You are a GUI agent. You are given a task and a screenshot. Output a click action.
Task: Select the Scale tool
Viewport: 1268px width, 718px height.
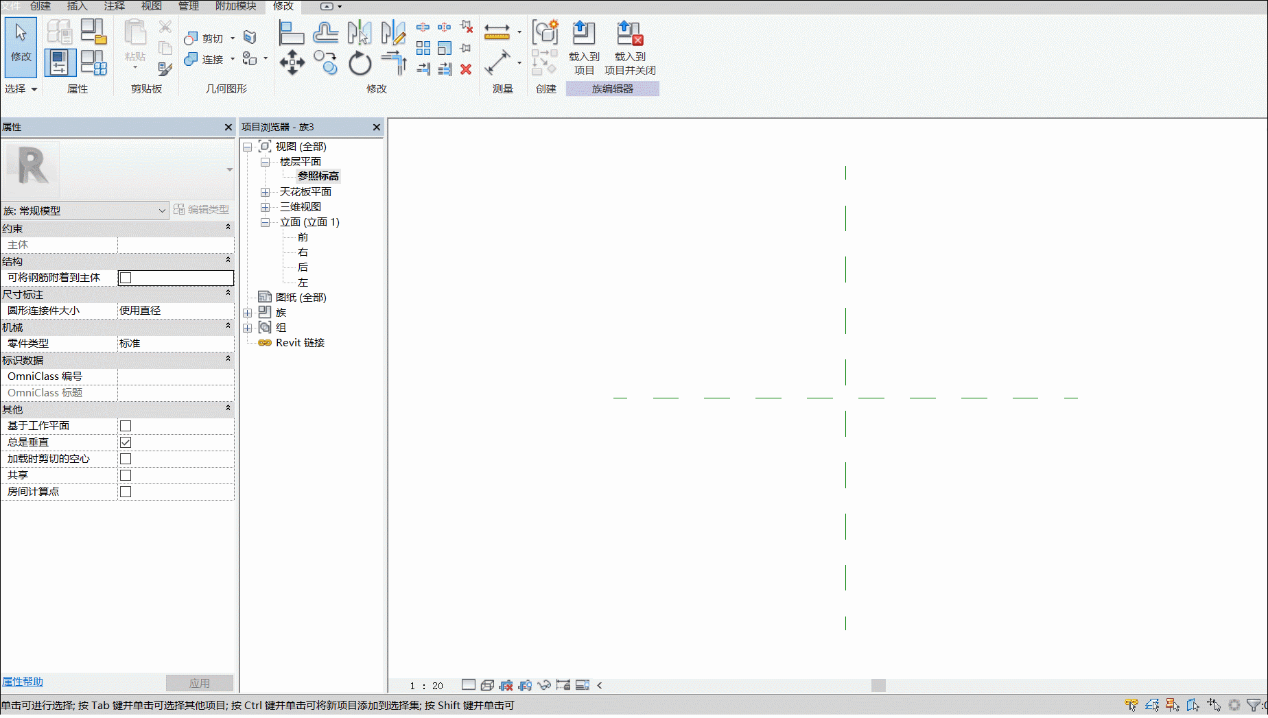coord(445,48)
